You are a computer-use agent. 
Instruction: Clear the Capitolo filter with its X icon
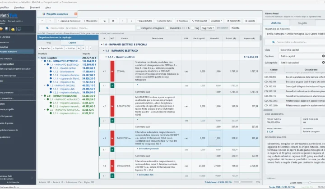click(x=323, y=56)
